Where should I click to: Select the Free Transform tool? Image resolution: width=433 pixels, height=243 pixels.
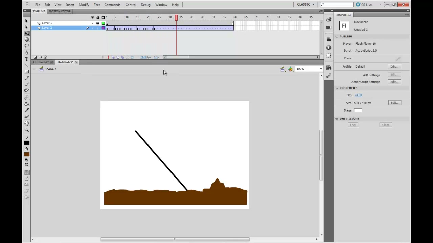pyautogui.click(x=27, y=33)
